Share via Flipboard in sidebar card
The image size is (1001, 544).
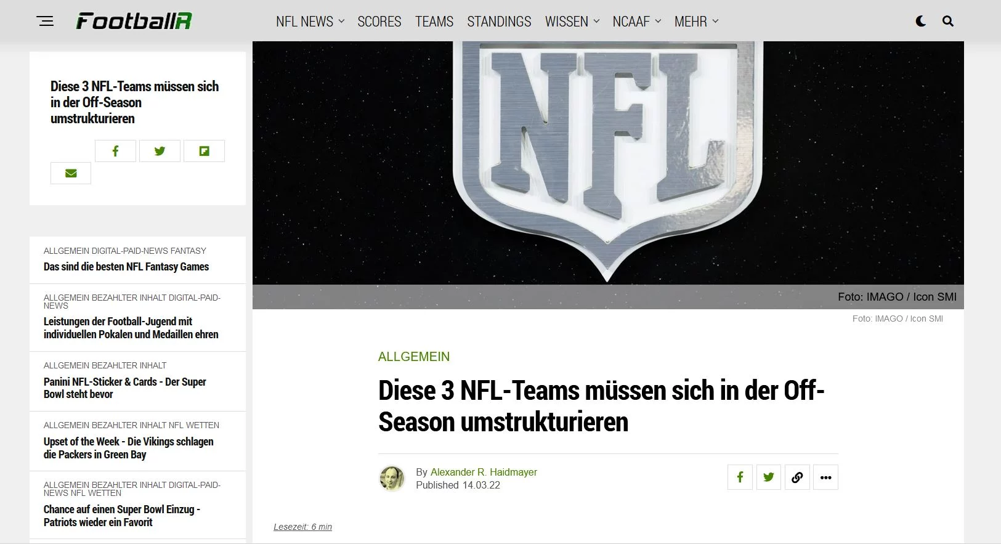tap(204, 151)
